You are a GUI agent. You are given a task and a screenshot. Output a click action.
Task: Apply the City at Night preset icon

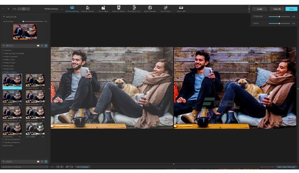[x=103, y=8]
